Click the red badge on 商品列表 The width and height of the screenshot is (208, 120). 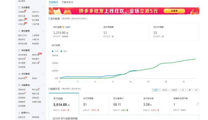pos(40,53)
